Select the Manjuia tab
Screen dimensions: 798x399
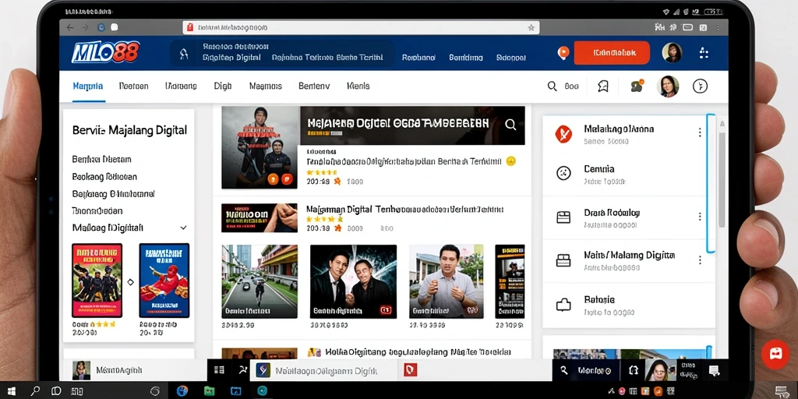[x=88, y=86]
